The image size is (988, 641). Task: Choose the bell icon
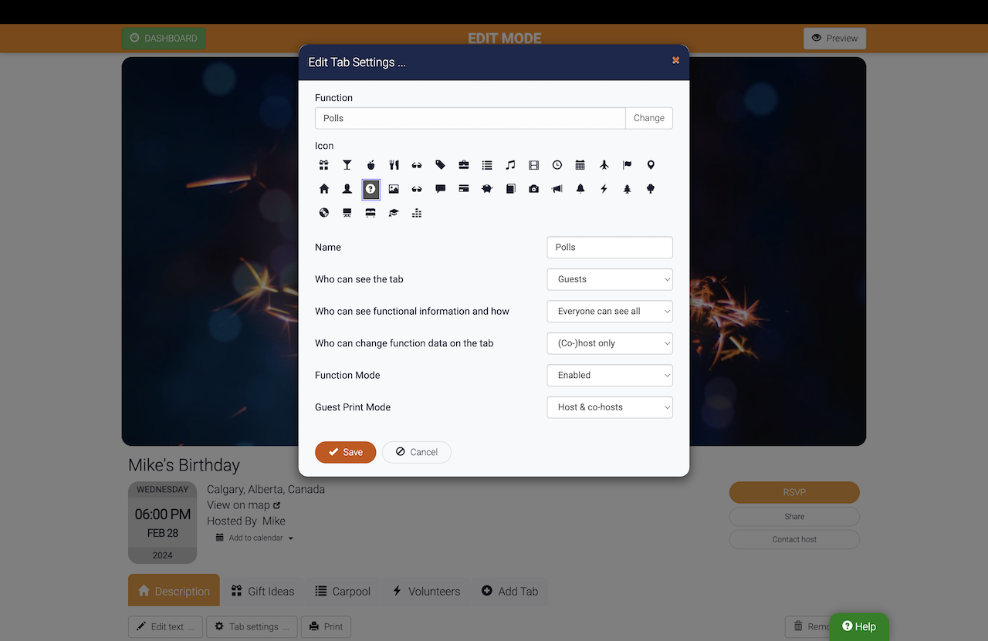[580, 189]
